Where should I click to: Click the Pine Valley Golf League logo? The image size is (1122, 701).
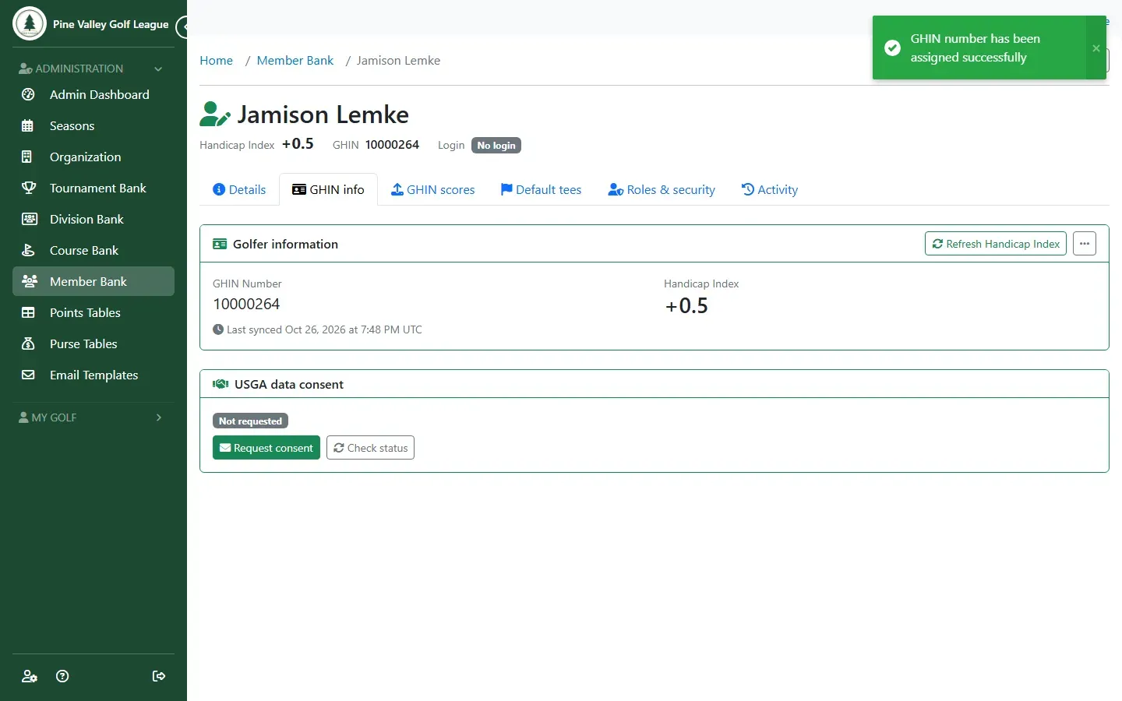coord(30,23)
